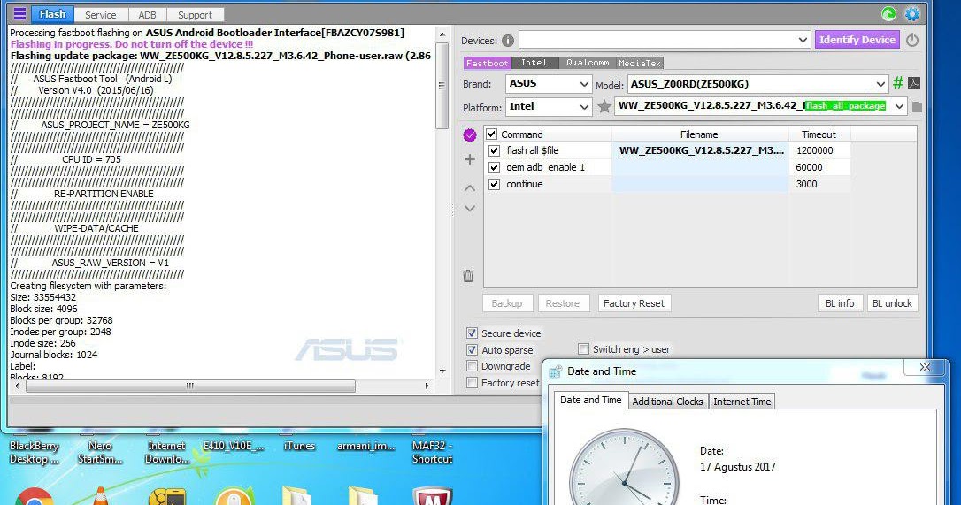Switch to the Support tab

(195, 15)
